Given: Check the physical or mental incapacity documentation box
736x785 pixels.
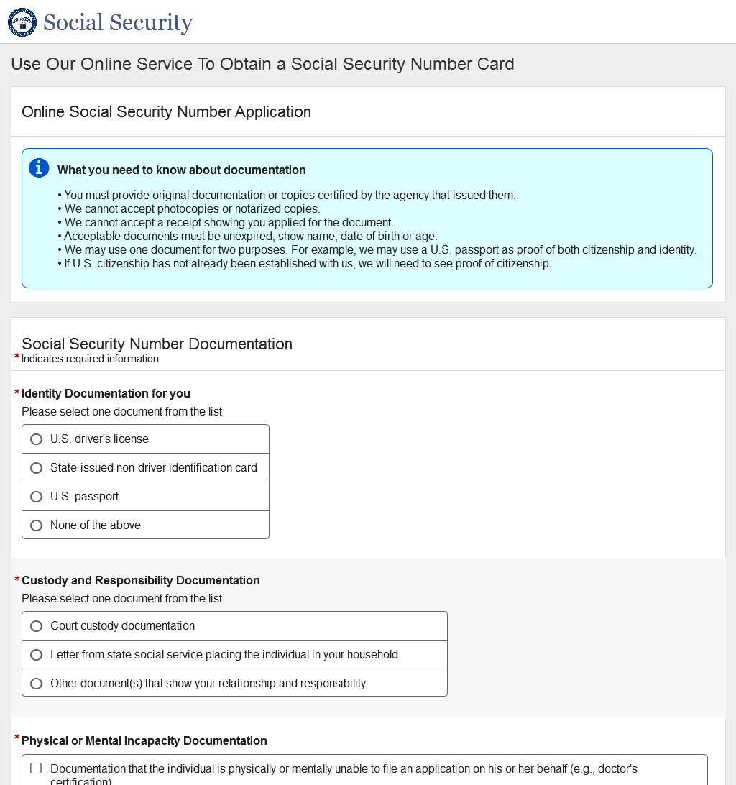Looking at the screenshot, I should tap(36, 768).
